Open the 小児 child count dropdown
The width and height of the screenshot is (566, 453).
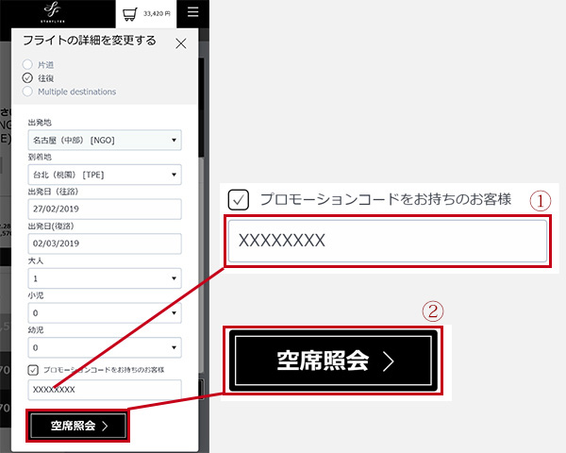[104, 312]
